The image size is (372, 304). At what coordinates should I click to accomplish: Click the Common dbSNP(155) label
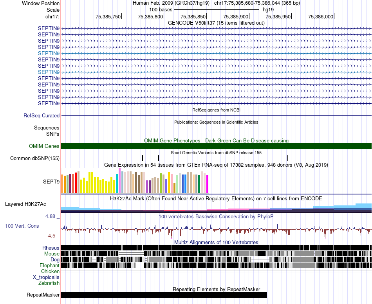[x=34, y=158]
